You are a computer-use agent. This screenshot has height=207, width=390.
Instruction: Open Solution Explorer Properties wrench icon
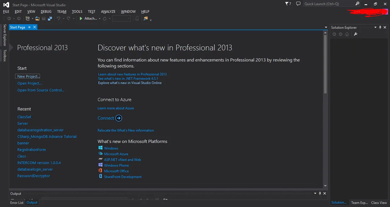coord(355,34)
